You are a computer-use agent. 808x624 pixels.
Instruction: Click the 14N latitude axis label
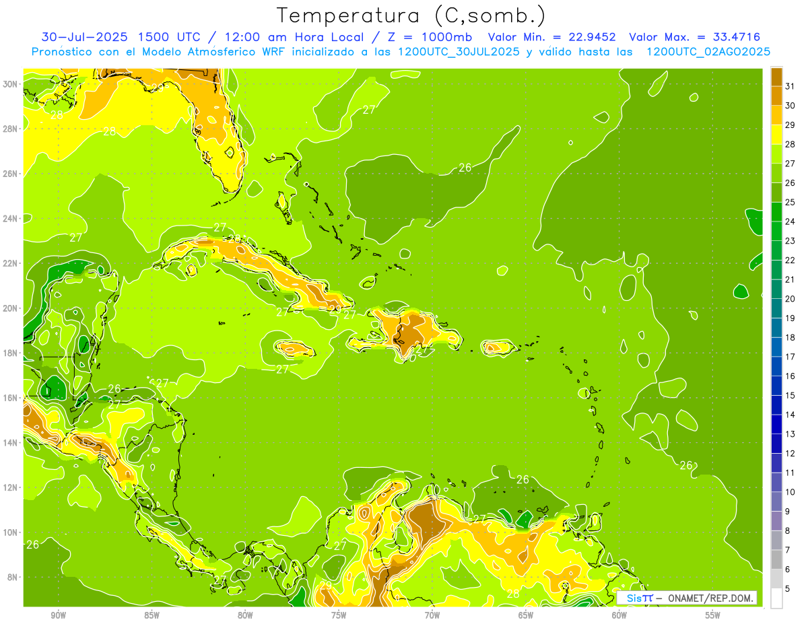tap(11, 442)
